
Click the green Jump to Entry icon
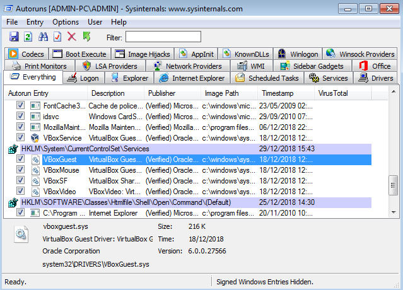click(x=86, y=37)
